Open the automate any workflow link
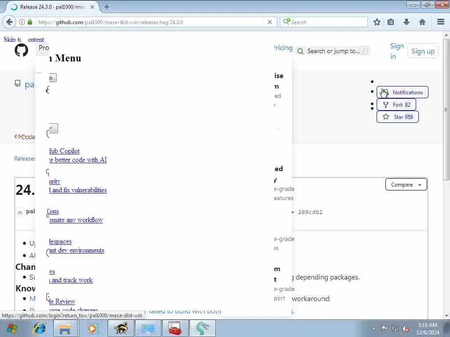 [76, 220]
